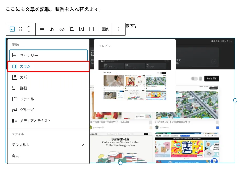Click the image block type icon
This screenshot has height=172, width=244.
[x=12, y=29]
